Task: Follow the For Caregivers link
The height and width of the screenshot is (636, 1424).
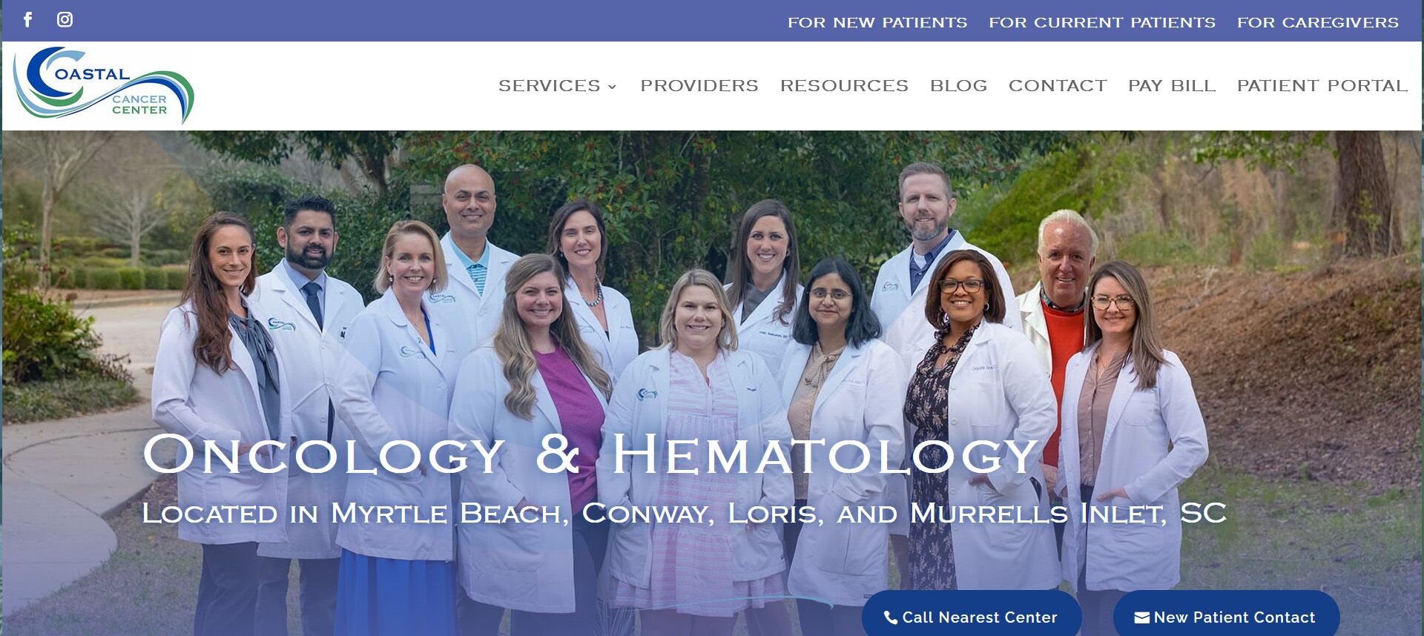Action: pos(1318,23)
